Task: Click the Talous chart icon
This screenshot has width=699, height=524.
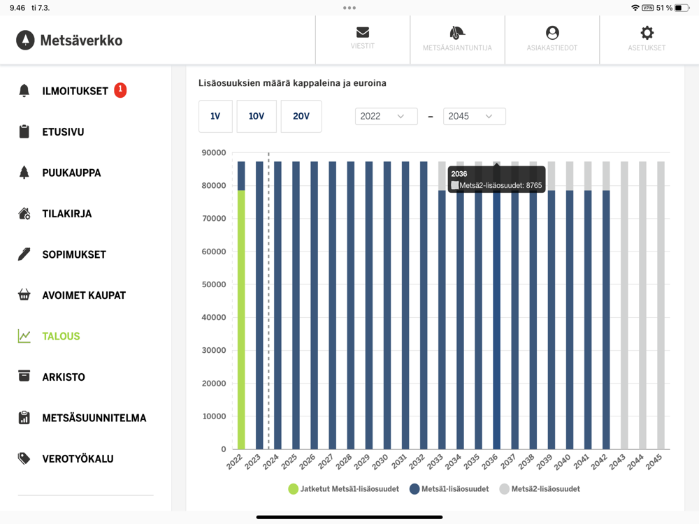Action: [x=24, y=336]
